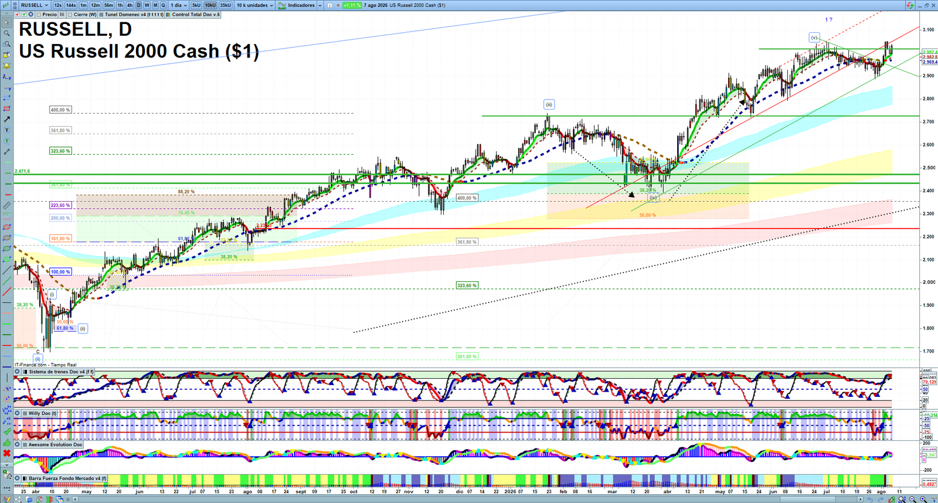The width and height of the screenshot is (938, 503).
Task: Select the 1m timeframe
Action: click(x=83, y=5)
